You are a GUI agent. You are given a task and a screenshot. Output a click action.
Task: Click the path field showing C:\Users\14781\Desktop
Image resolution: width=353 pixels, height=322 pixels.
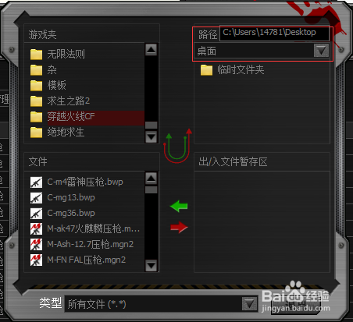click(x=274, y=33)
